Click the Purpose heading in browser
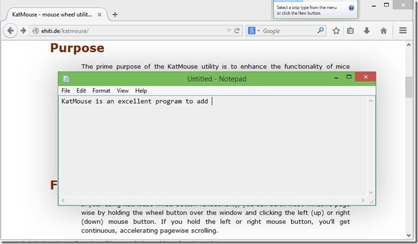 tap(77, 48)
